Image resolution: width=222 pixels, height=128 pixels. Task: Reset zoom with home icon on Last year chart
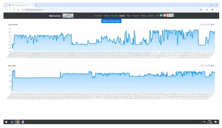point(211,66)
